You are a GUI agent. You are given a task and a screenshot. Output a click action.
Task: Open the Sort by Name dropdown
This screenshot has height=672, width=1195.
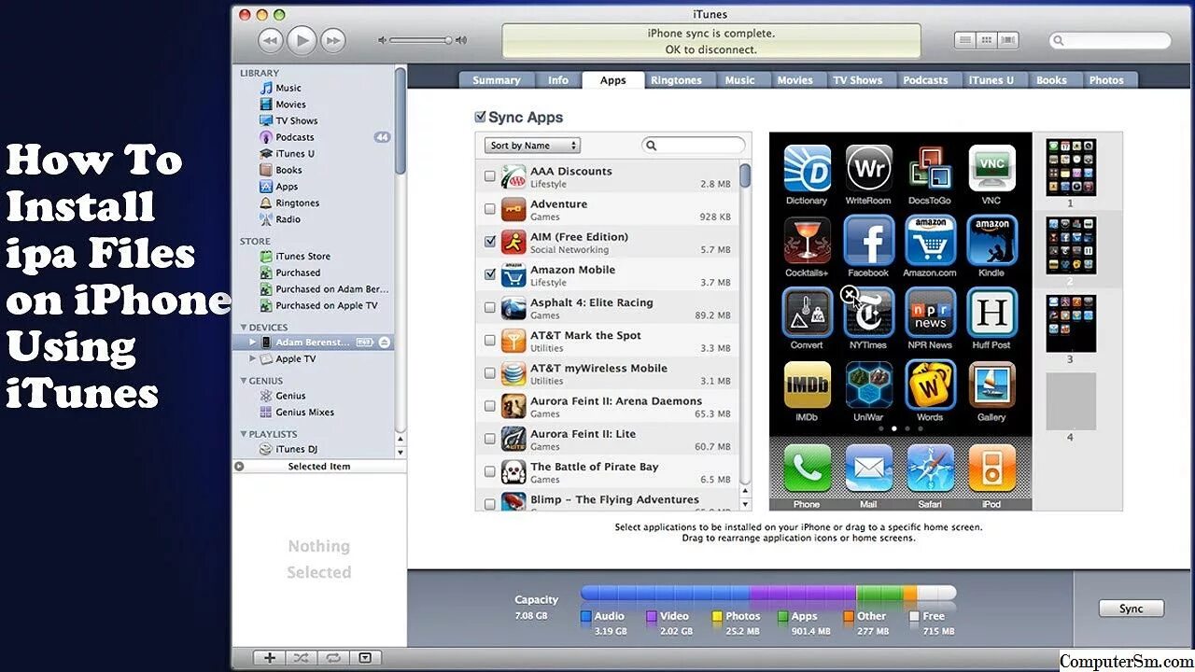tap(532, 146)
